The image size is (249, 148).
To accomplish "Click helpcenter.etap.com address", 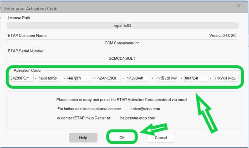I will point(138,118).
